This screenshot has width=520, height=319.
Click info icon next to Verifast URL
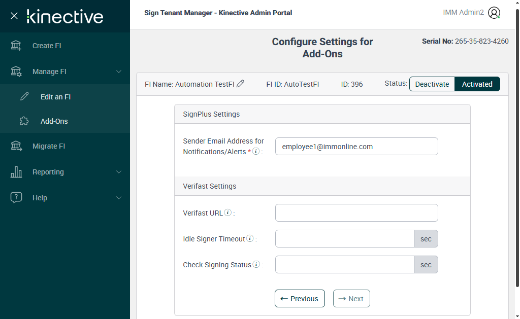(x=228, y=212)
